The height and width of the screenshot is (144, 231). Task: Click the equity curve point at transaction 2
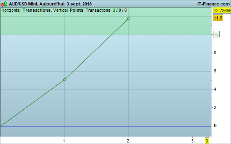[x=129, y=19]
